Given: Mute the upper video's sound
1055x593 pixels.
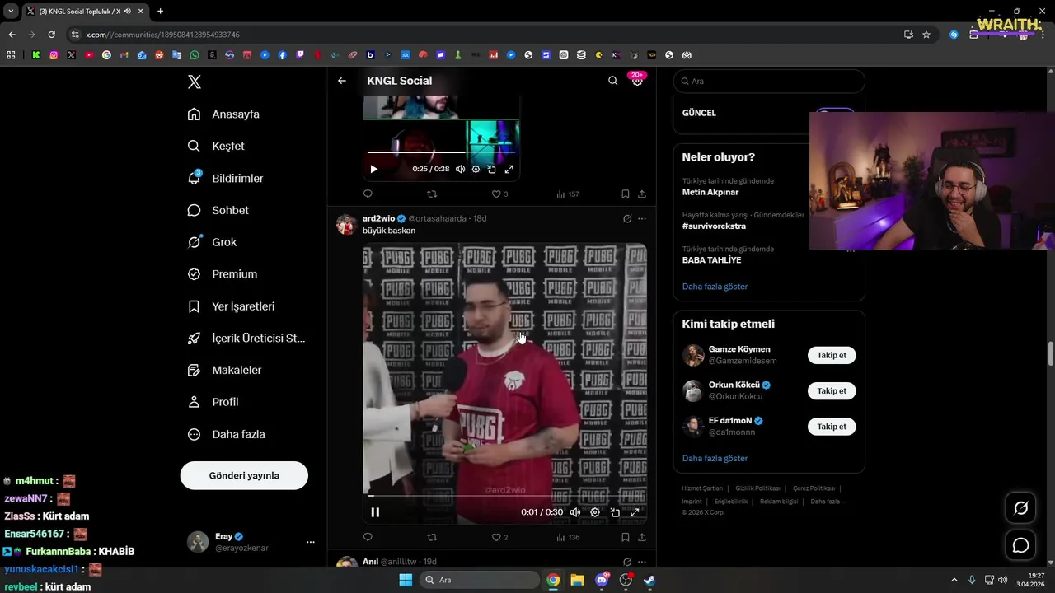Looking at the screenshot, I should click(460, 169).
